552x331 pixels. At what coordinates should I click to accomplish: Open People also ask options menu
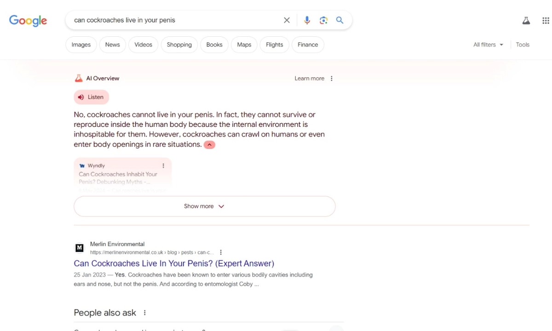[144, 313]
